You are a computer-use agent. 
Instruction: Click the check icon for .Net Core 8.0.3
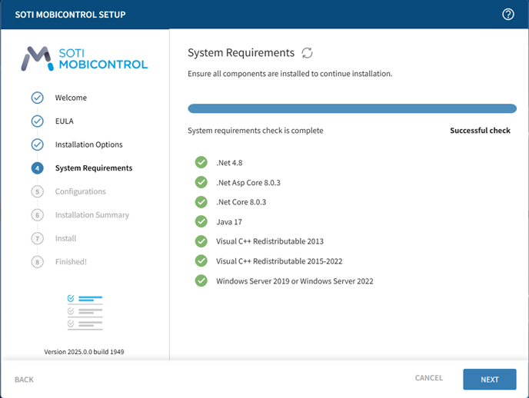click(201, 202)
